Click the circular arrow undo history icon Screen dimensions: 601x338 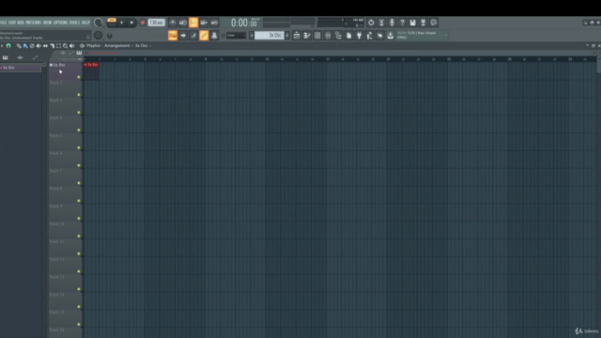point(371,23)
